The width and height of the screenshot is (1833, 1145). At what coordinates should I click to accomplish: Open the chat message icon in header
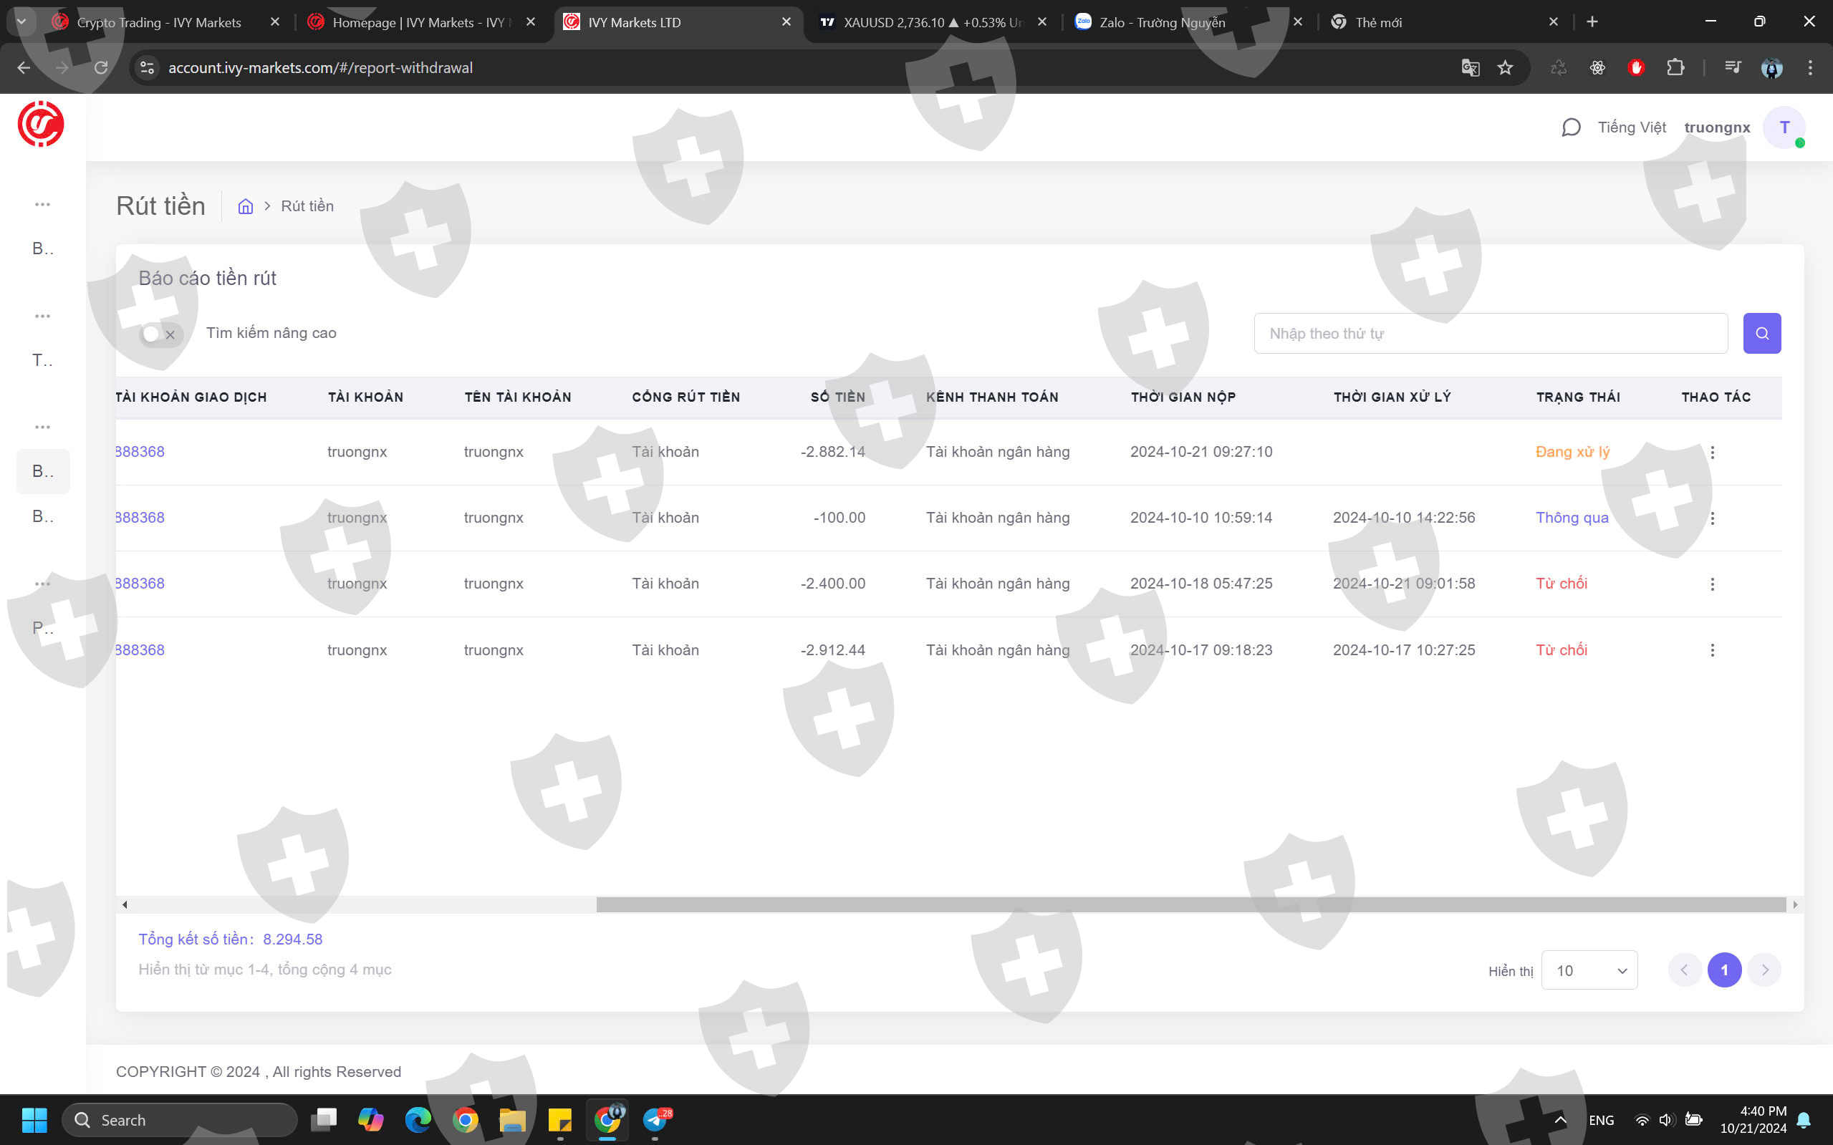[x=1570, y=127]
